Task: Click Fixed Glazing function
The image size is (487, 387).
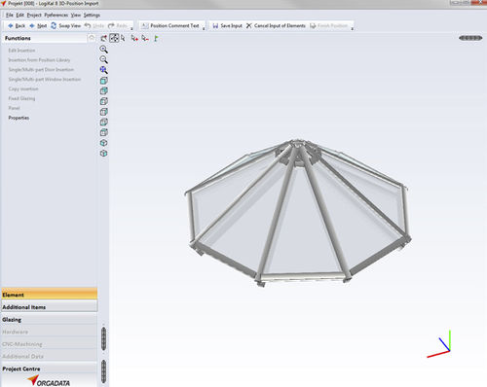Action: point(21,98)
